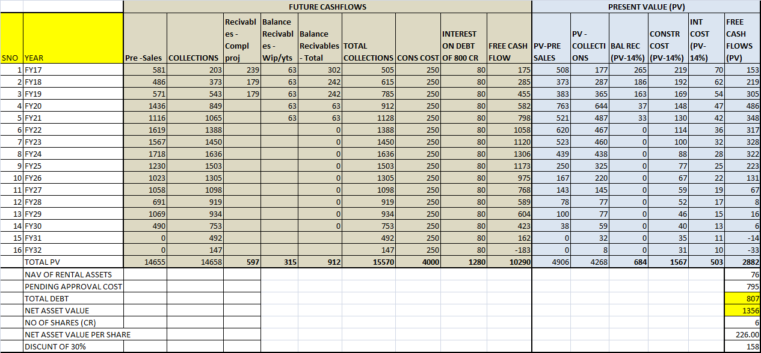
Task: Click FY20 PV-Collections value 644
Action: tap(590, 106)
